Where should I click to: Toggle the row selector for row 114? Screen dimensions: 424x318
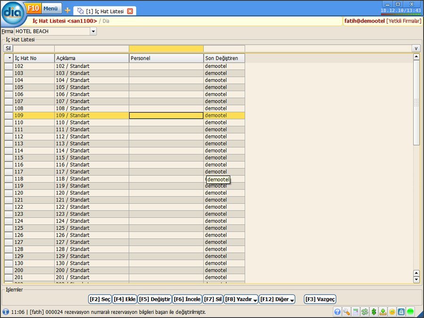(8, 151)
